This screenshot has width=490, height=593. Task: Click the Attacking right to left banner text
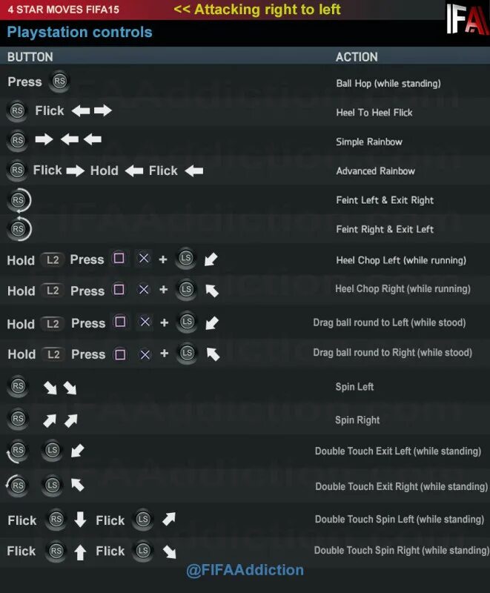coord(257,10)
